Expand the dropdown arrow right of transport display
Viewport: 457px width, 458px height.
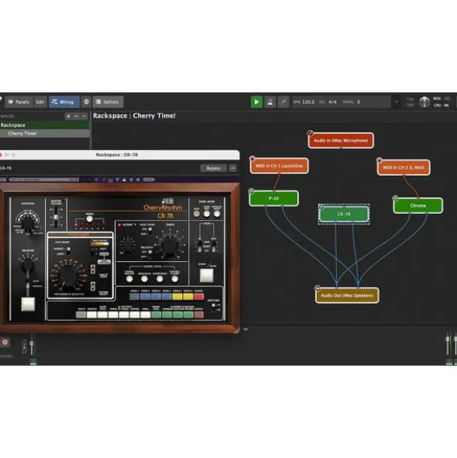pyautogui.click(x=397, y=102)
